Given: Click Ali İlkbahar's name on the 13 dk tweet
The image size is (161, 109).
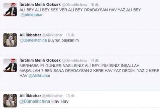Looking at the screenshot, I should pos(30,96).
